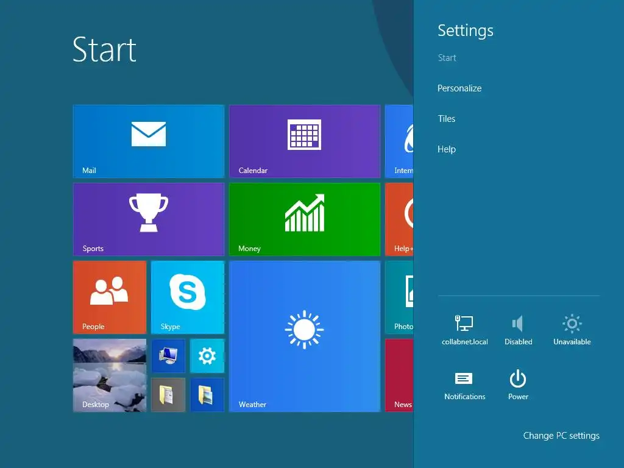Select Personalize in Settings
The height and width of the screenshot is (468, 624).
coord(459,88)
